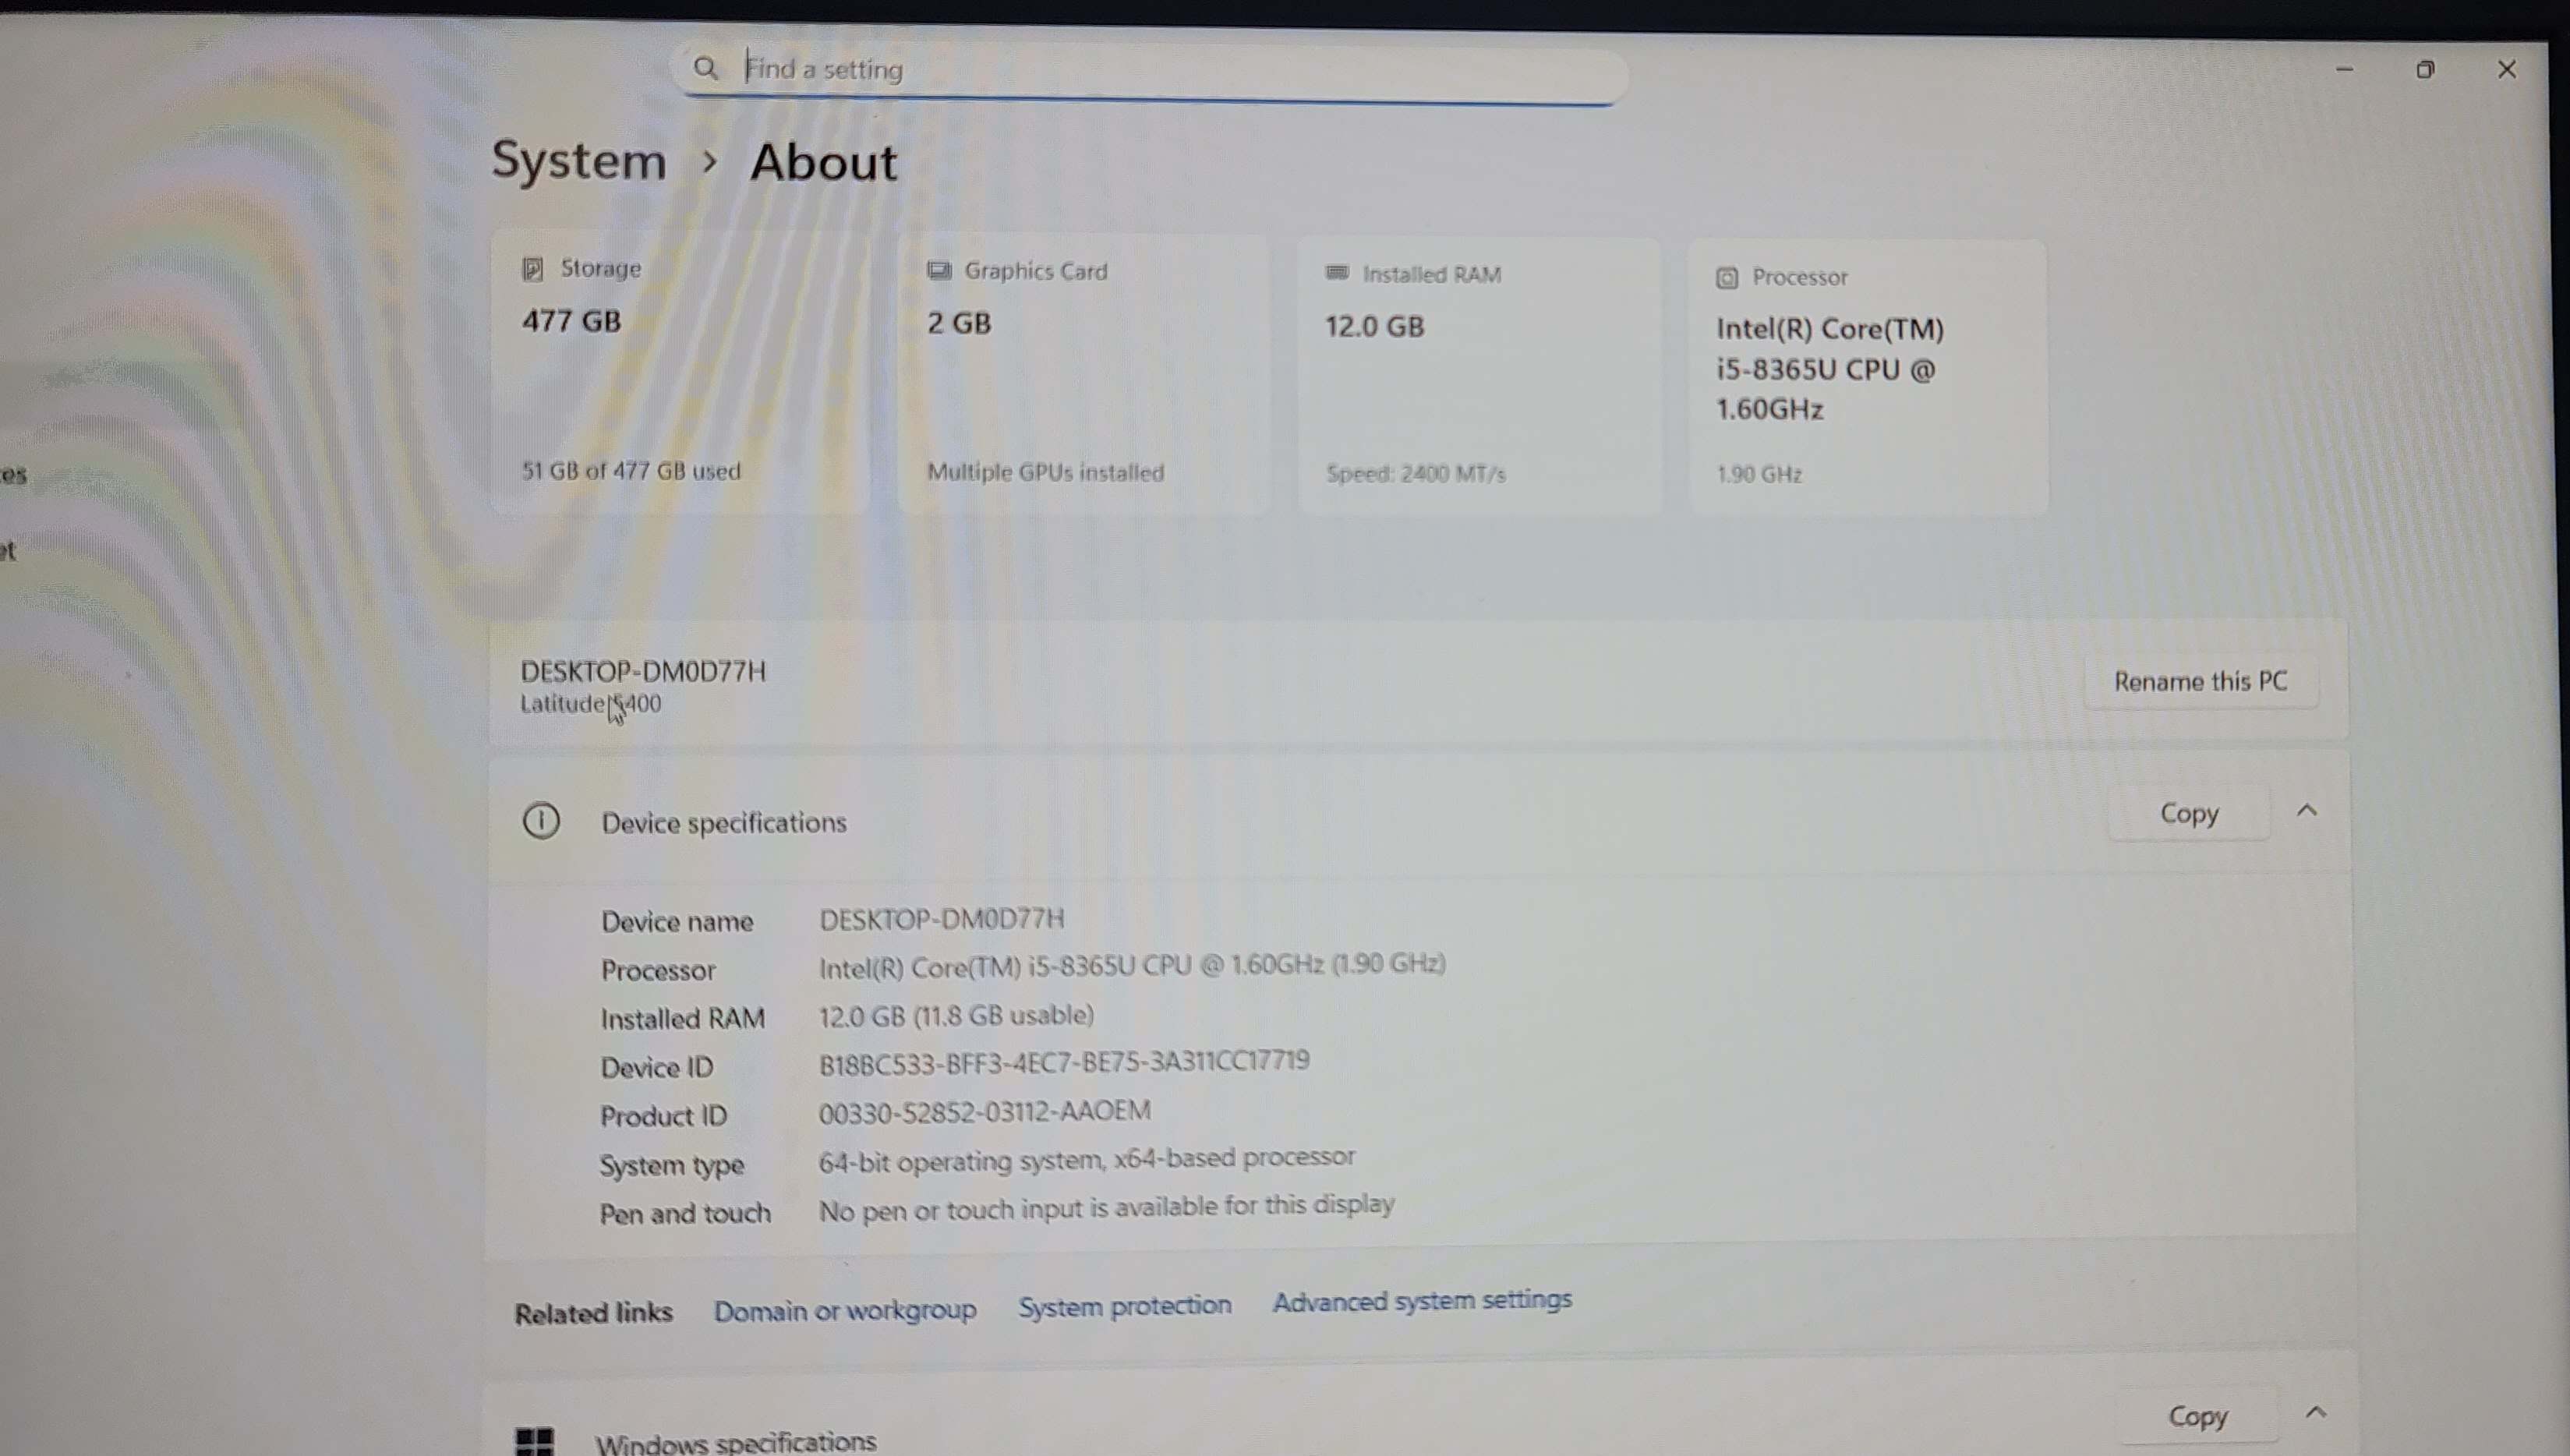The image size is (2570, 1456).
Task: Go back to System breadcrumb
Action: pos(579,161)
